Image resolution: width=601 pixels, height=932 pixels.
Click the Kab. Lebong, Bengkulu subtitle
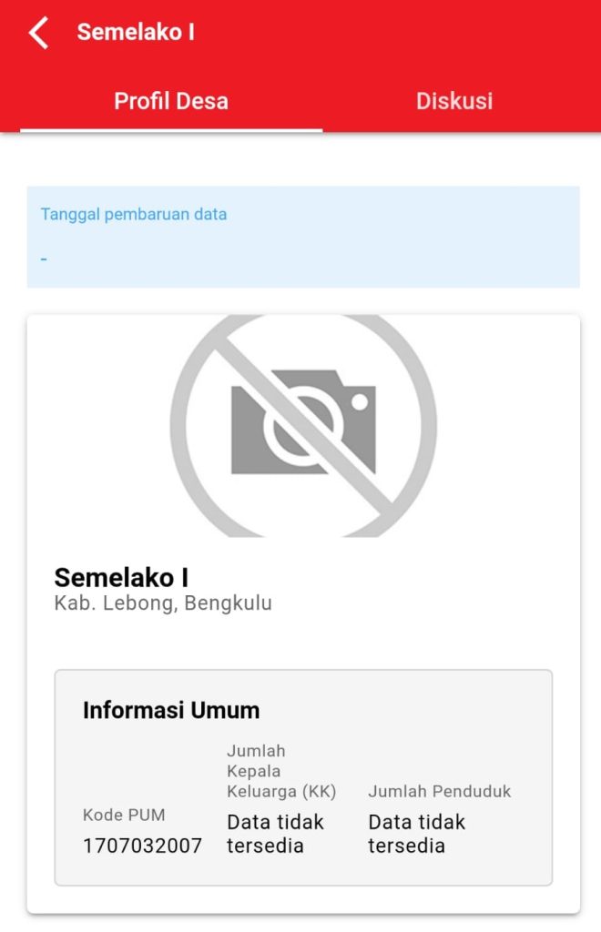click(x=163, y=603)
